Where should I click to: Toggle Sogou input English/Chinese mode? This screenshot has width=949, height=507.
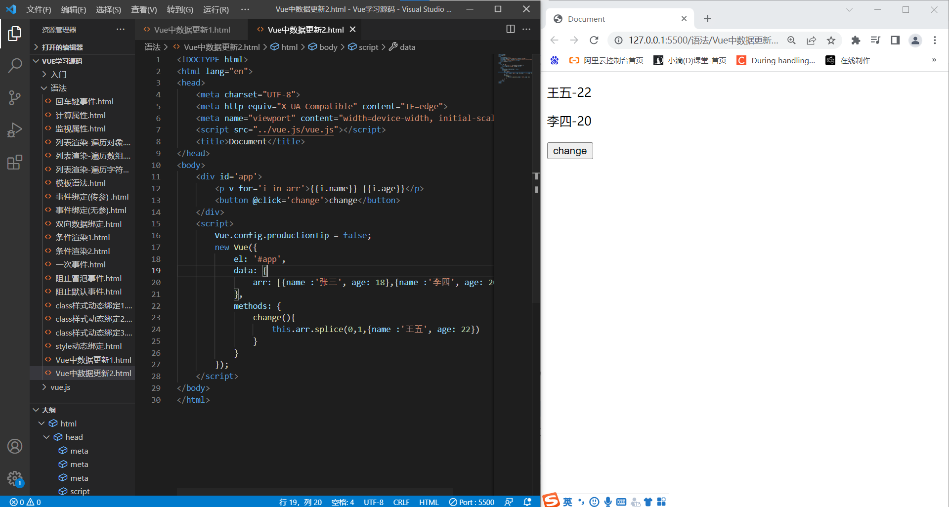coord(567,502)
